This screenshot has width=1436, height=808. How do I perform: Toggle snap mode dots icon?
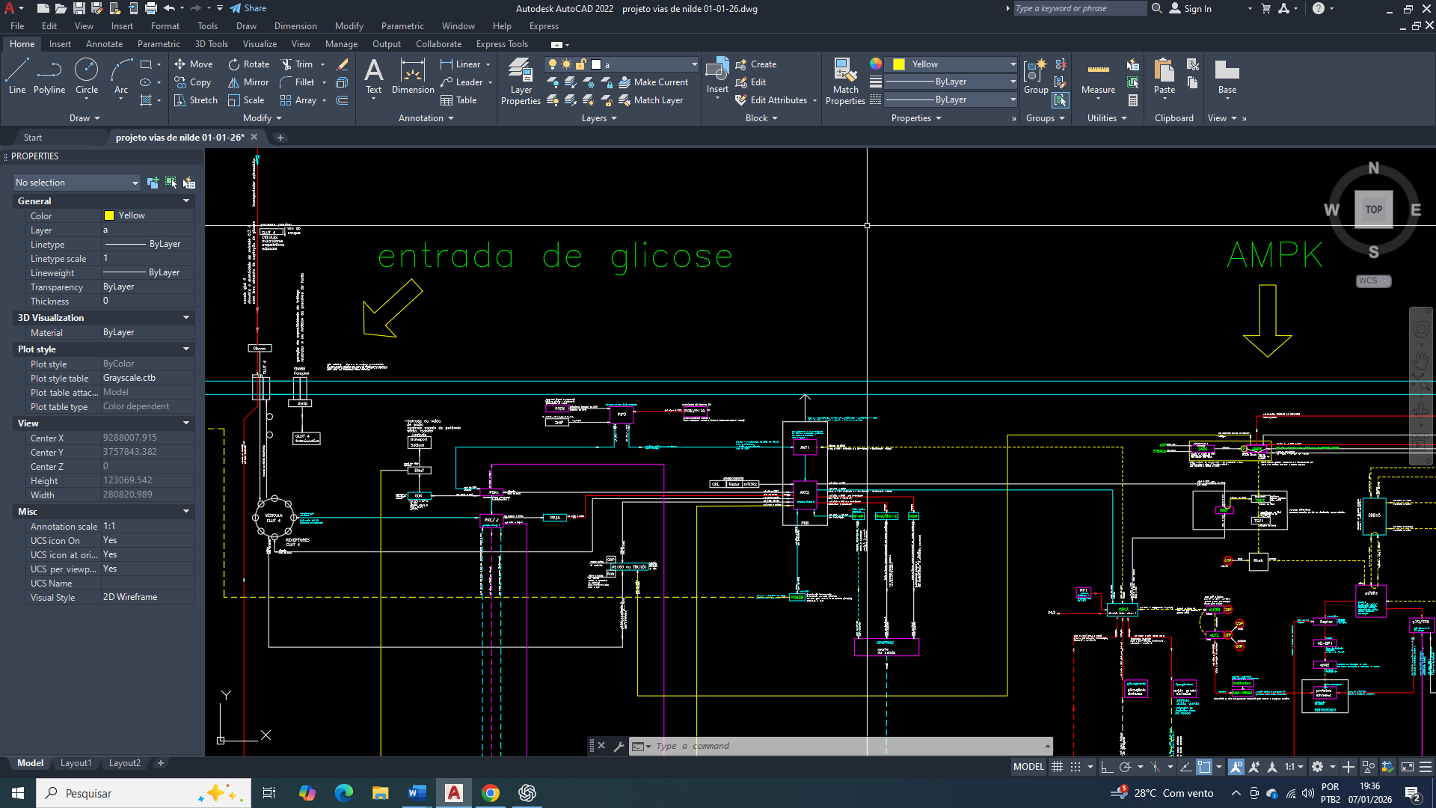coord(1076,767)
